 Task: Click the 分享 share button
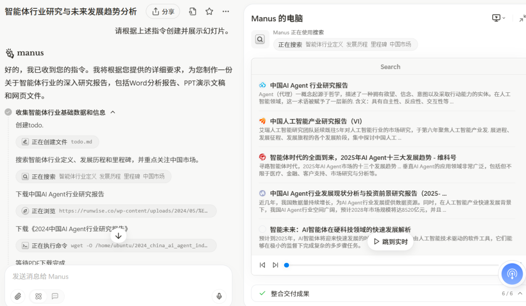[163, 12]
